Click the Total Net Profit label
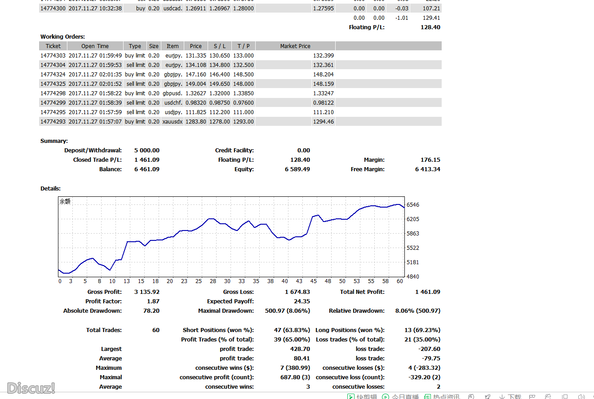This screenshot has height=399, width=594. (x=362, y=292)
